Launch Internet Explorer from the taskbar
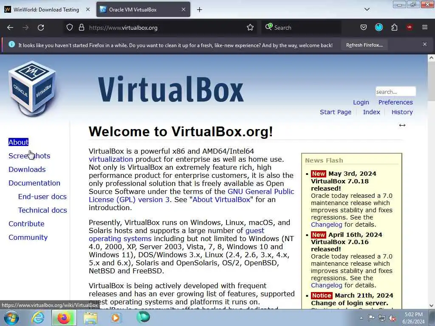The width and height of the screenshot is (435, 326). pos(38,318)
